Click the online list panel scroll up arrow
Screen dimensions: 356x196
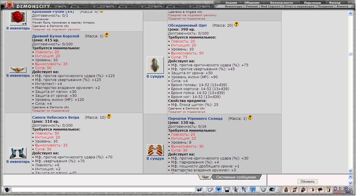pyautogui.click(x=350, y=176)
